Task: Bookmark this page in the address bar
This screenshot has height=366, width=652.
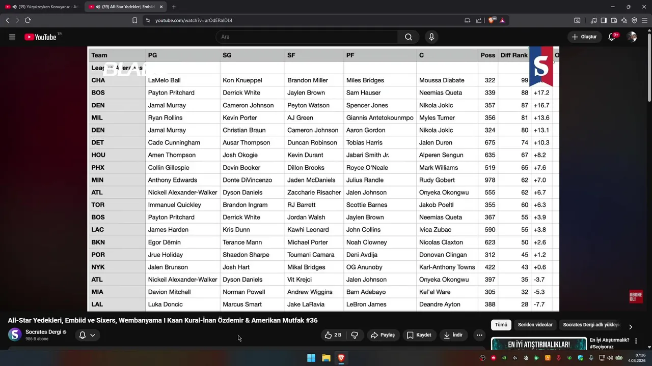Action: pyautogui.click(x=134, y=20)
